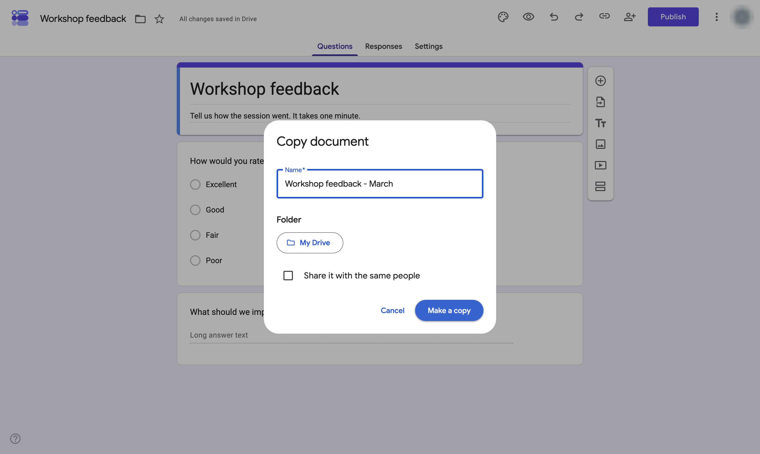Open the help question mark icon
This screenshot has width=760, height=454.
click(x=15, y=439)
